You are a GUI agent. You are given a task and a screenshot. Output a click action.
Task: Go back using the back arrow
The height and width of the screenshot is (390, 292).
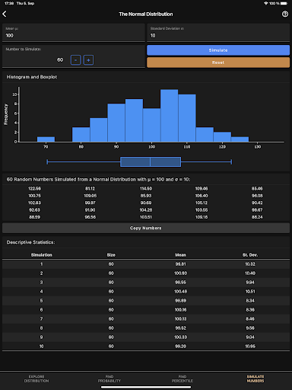(5, 14)
